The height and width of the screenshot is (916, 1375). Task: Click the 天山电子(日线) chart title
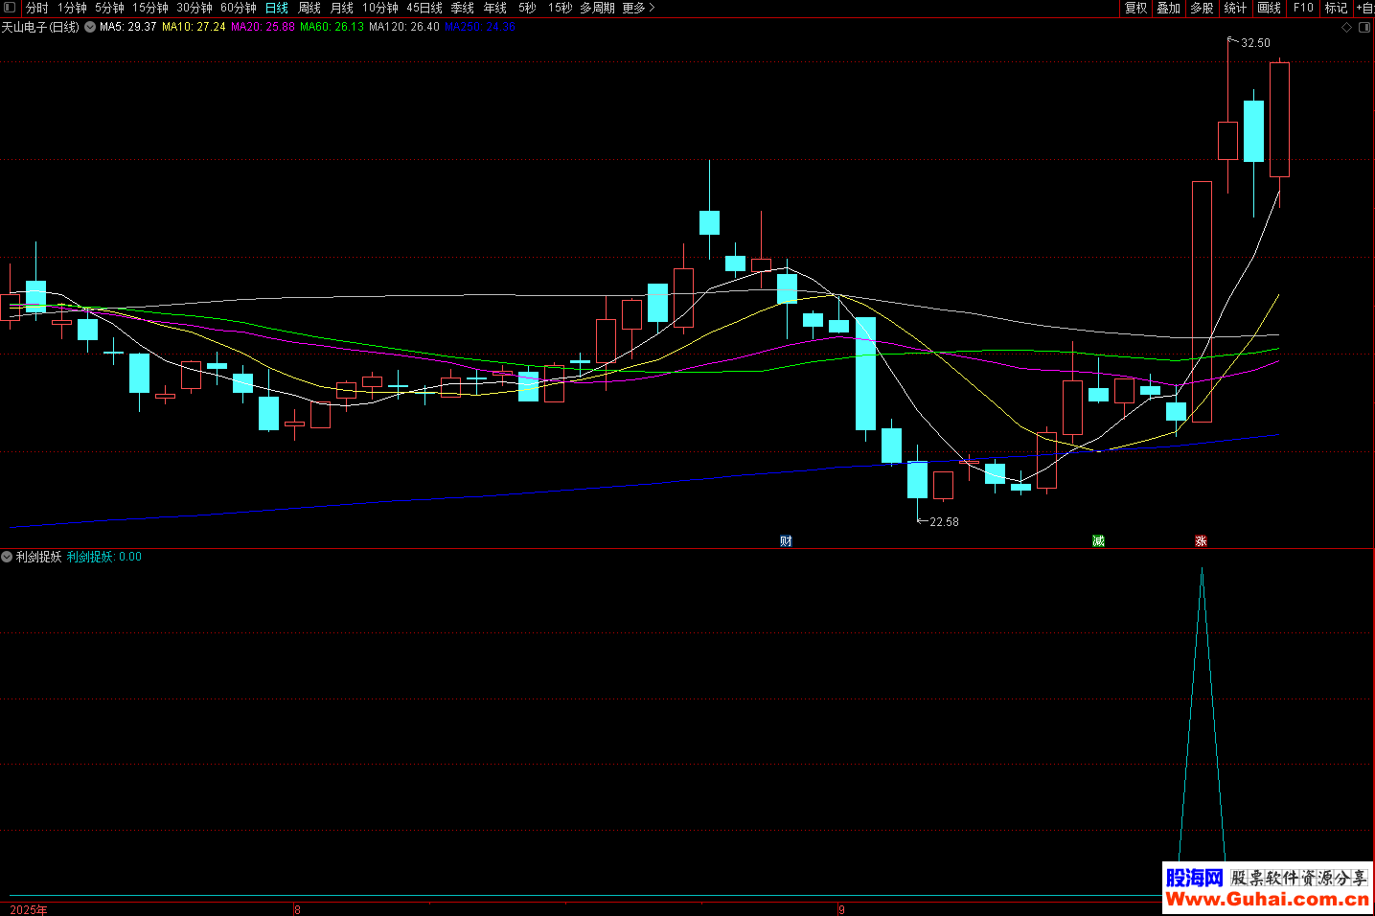(40, 27)
